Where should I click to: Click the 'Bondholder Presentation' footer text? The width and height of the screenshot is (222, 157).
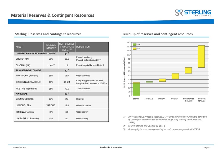point(111,147)
